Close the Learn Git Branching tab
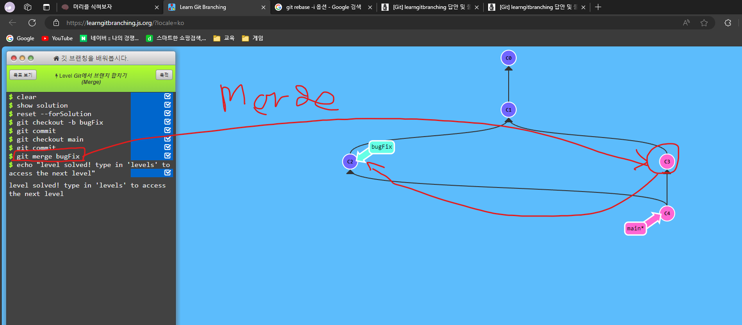Screen dimensions: 742x325 tap(263, 7)
